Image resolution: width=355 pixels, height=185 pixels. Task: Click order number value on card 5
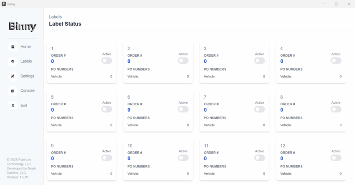(x=53, y=110)
